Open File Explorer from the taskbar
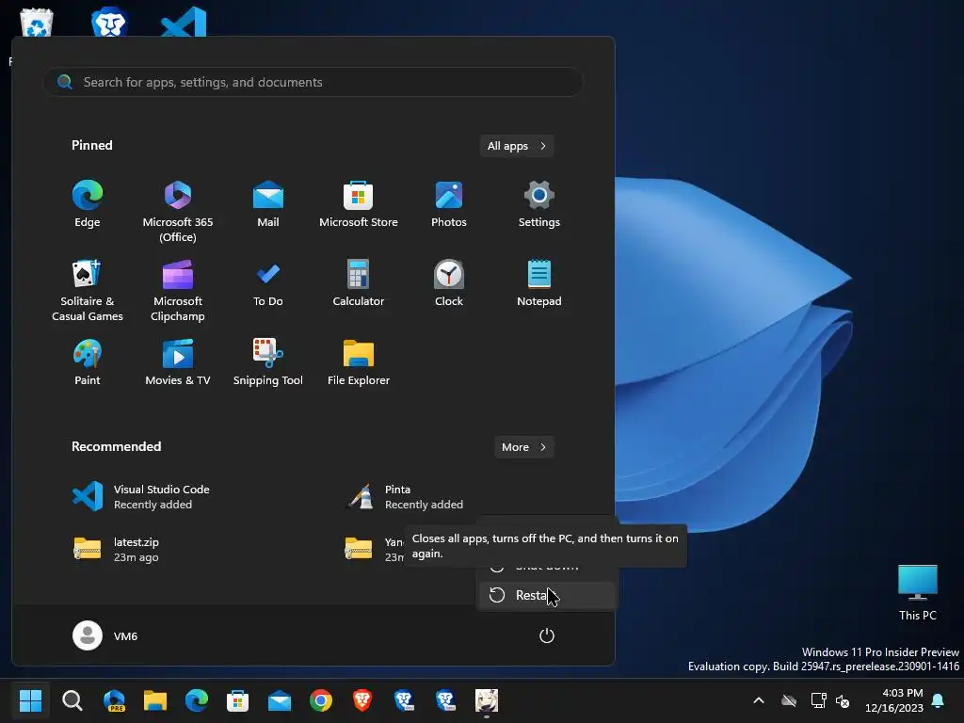 tap(155, 700)
